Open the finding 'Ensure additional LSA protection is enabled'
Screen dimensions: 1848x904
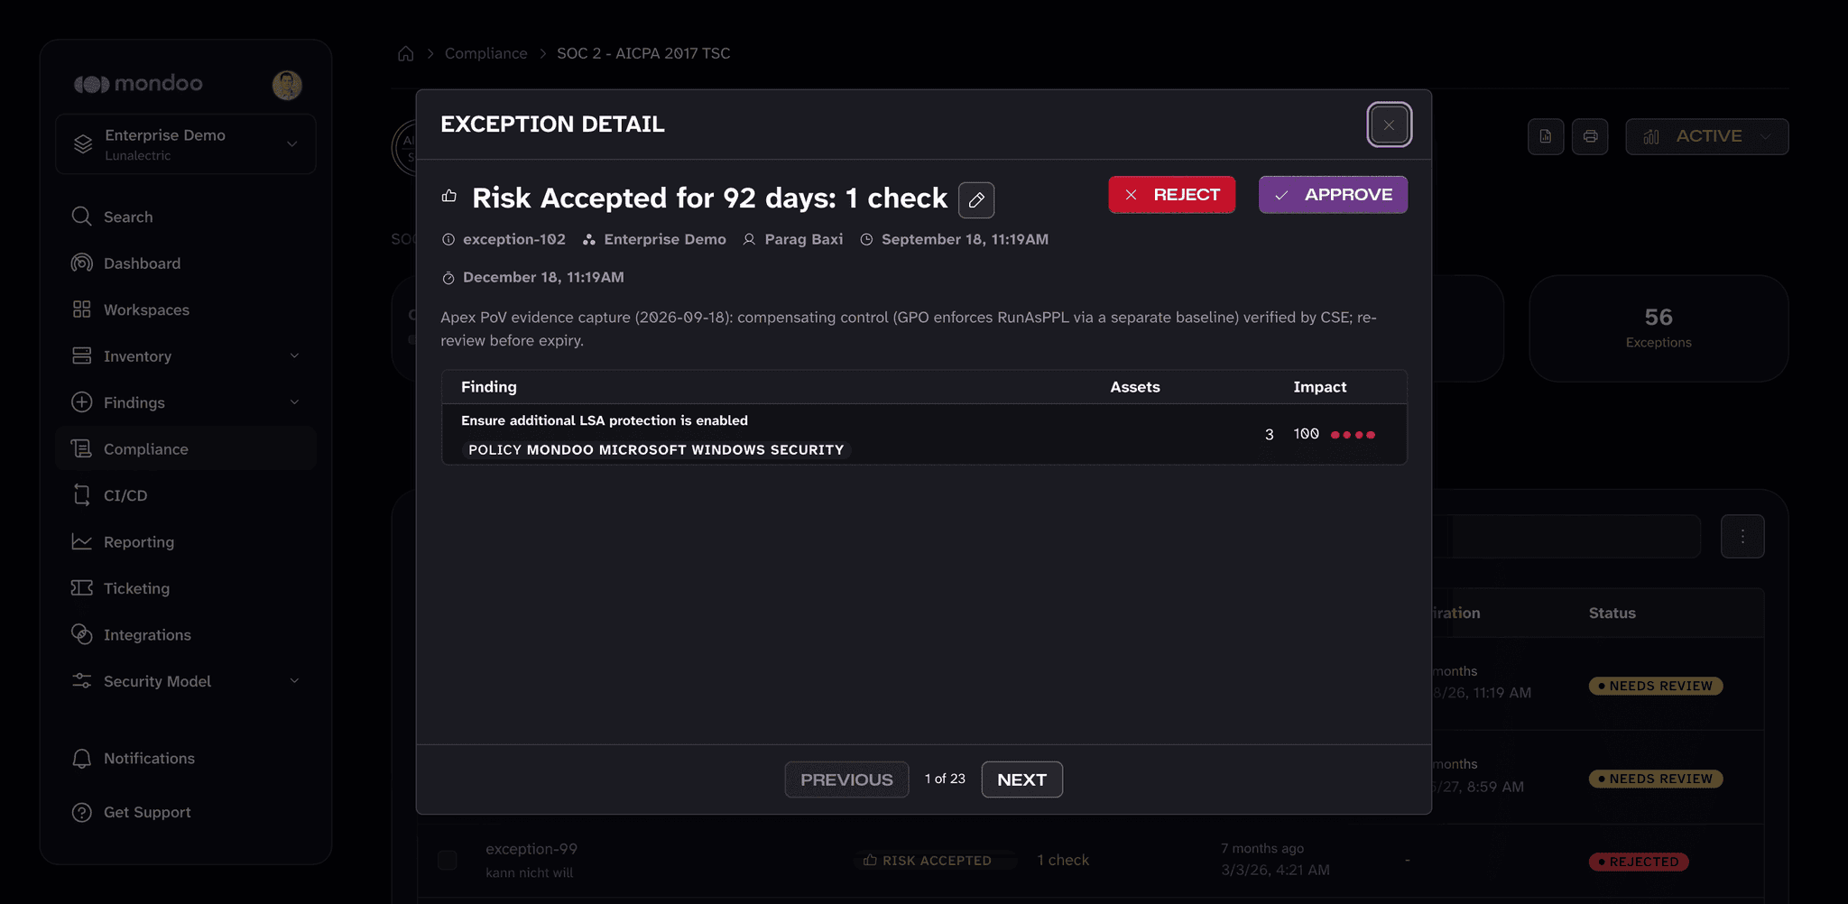coord(605,420)
